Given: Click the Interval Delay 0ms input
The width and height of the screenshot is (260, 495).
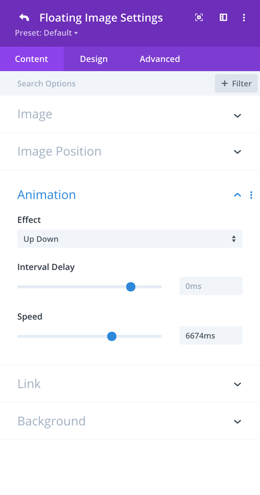Looking at the screenshot, I should (x=211, y=286).
